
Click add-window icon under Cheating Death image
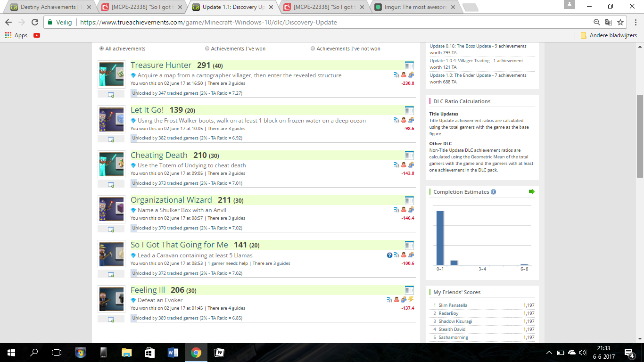111,184
